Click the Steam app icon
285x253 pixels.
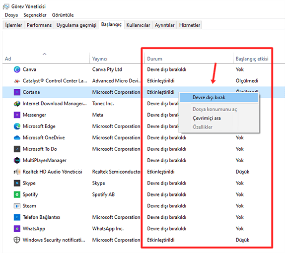(x=17, y=206)
